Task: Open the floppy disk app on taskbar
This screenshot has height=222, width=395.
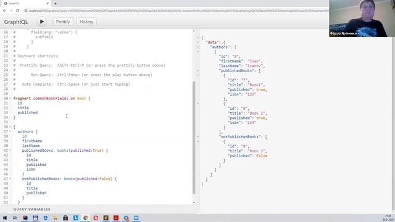Action: [x=35, y=218]
